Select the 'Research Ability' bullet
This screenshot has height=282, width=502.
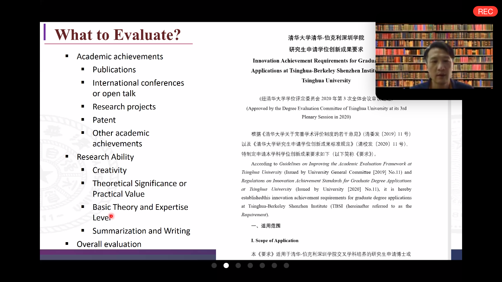pyautogui.click(x=105, y=157)
